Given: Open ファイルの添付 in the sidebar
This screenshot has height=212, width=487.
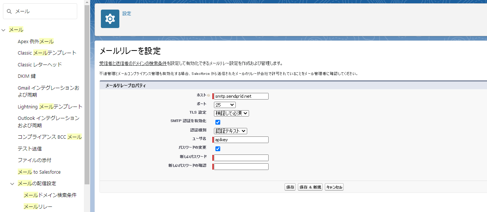Looking at the screenshot, I should click(x=34, y=160).
